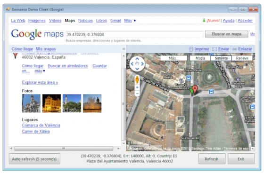The height and width of the screenshot is (173, 264).
Task: Toggle Auto-refresh (5 seconds) button
Action: click(34, 159)
